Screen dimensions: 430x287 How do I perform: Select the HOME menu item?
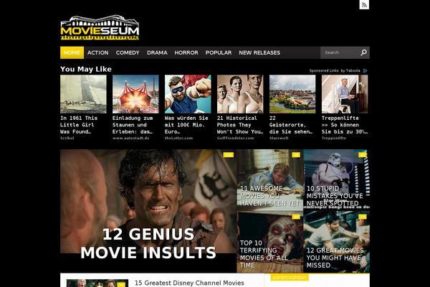pos(72,52)
